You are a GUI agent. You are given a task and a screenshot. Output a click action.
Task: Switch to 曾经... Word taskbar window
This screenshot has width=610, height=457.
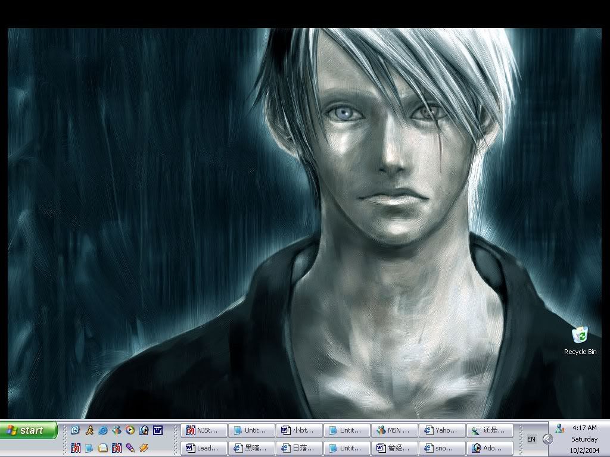point(394,448)
